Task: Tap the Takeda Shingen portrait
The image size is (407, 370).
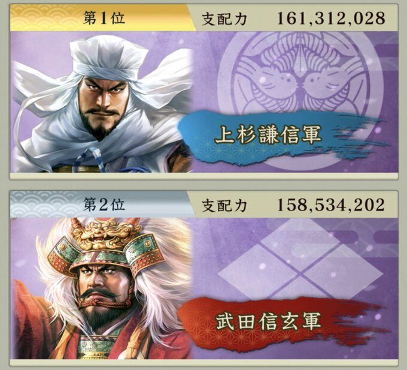Action: [102, 288]
